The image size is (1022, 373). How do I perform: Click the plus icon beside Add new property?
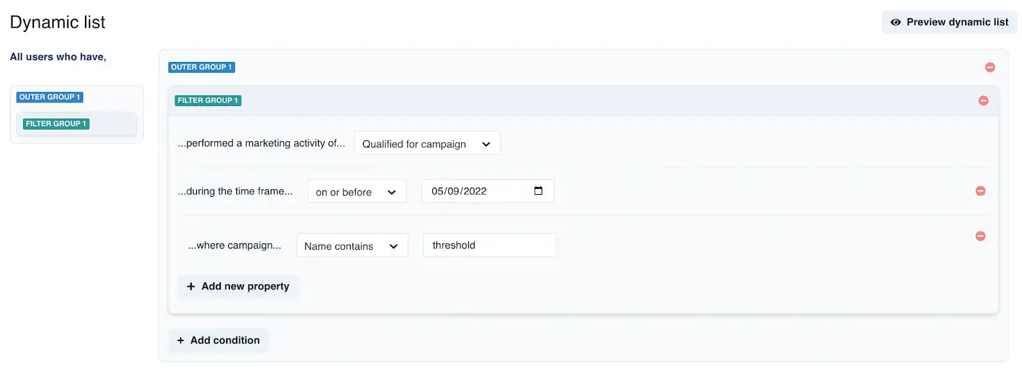coord(191,286)
